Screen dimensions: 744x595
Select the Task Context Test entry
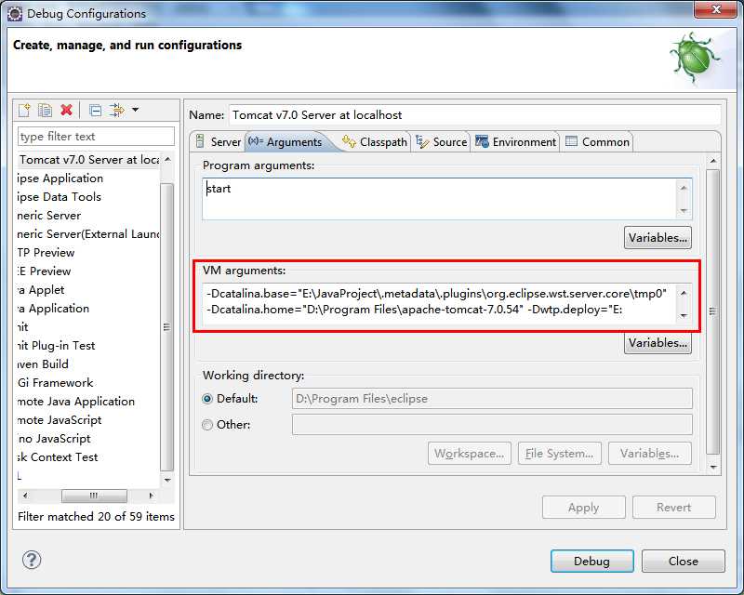58,456
